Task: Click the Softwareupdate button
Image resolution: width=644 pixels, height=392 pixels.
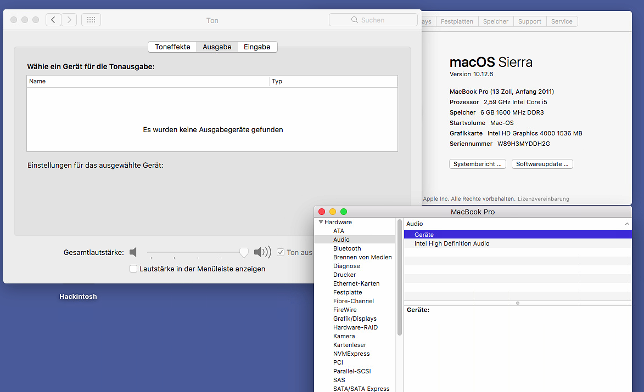Action: (542, 164)
